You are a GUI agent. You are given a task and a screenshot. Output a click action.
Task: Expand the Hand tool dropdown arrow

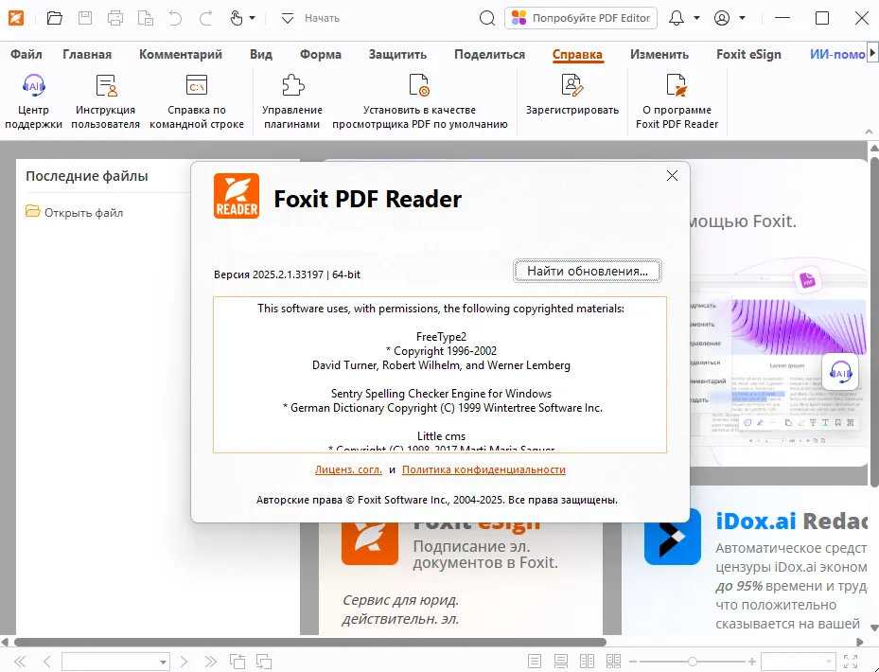(x=252, y=17)
